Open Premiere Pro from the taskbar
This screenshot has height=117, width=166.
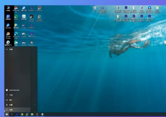point(17,114)
